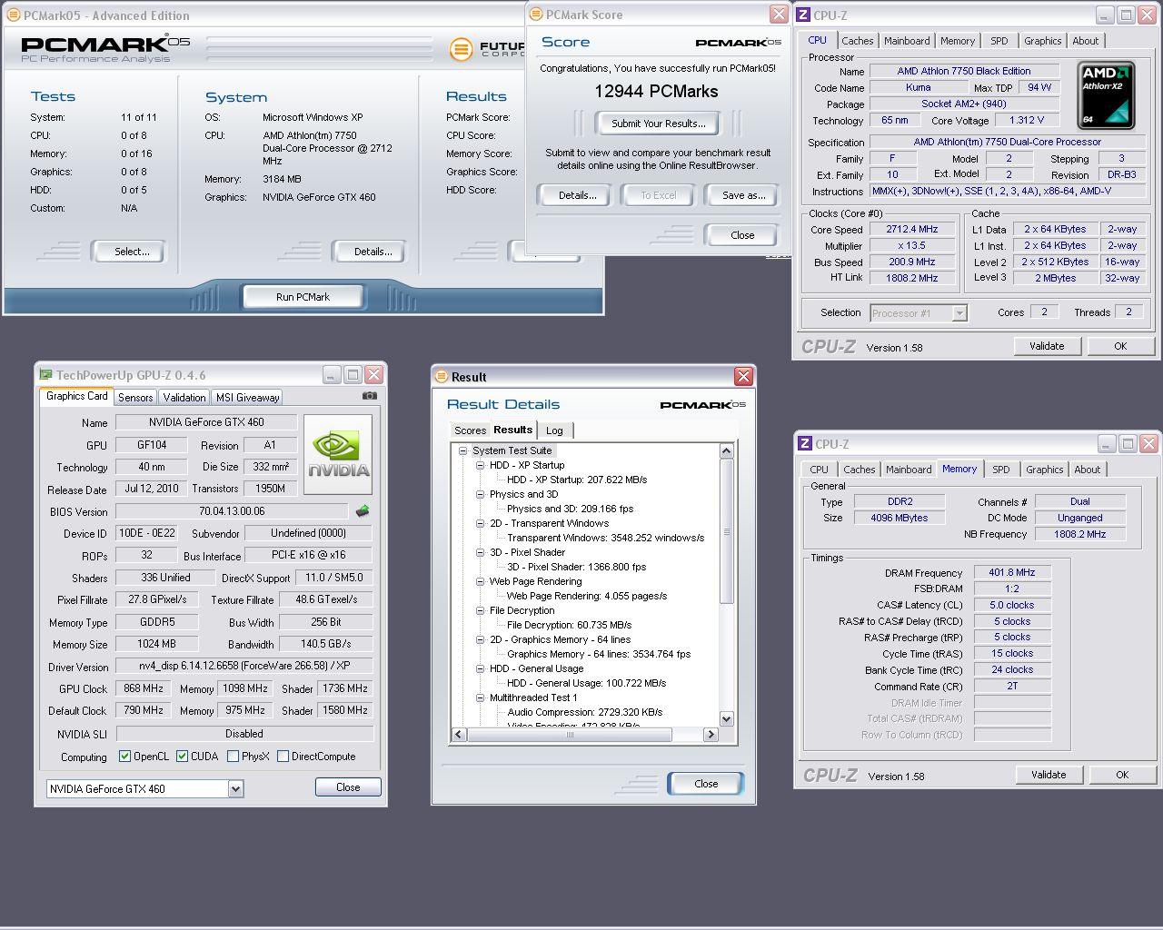
Task: Minimize the CPU-Z Memory window
Action: (x=1106, y=443)
